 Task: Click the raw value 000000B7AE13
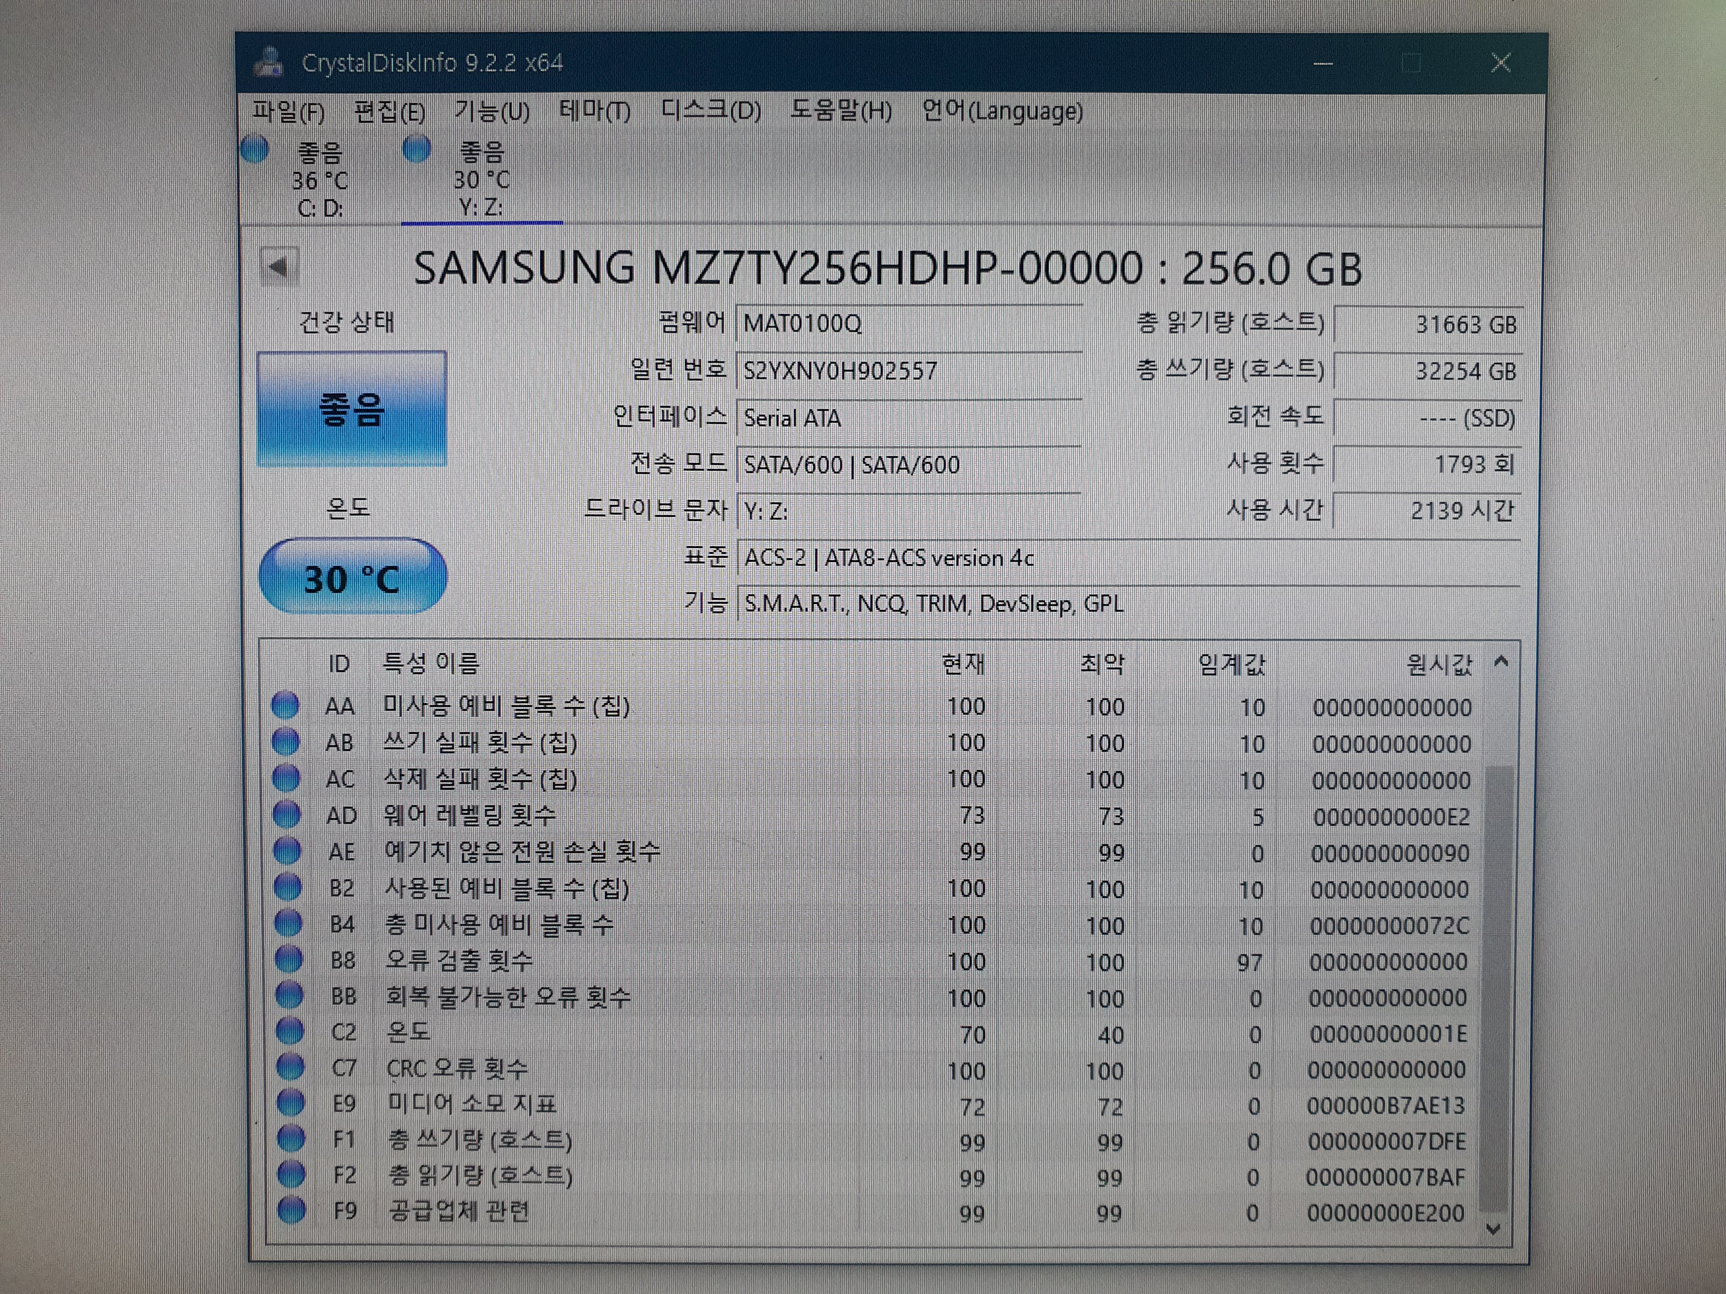pyautogui.click(x=1386, y=1106)
